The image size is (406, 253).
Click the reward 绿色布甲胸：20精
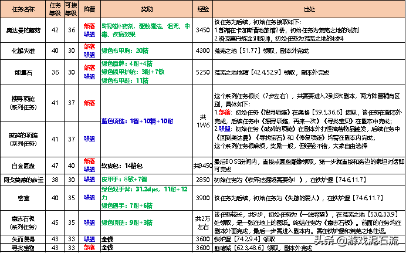click(125, 50)
